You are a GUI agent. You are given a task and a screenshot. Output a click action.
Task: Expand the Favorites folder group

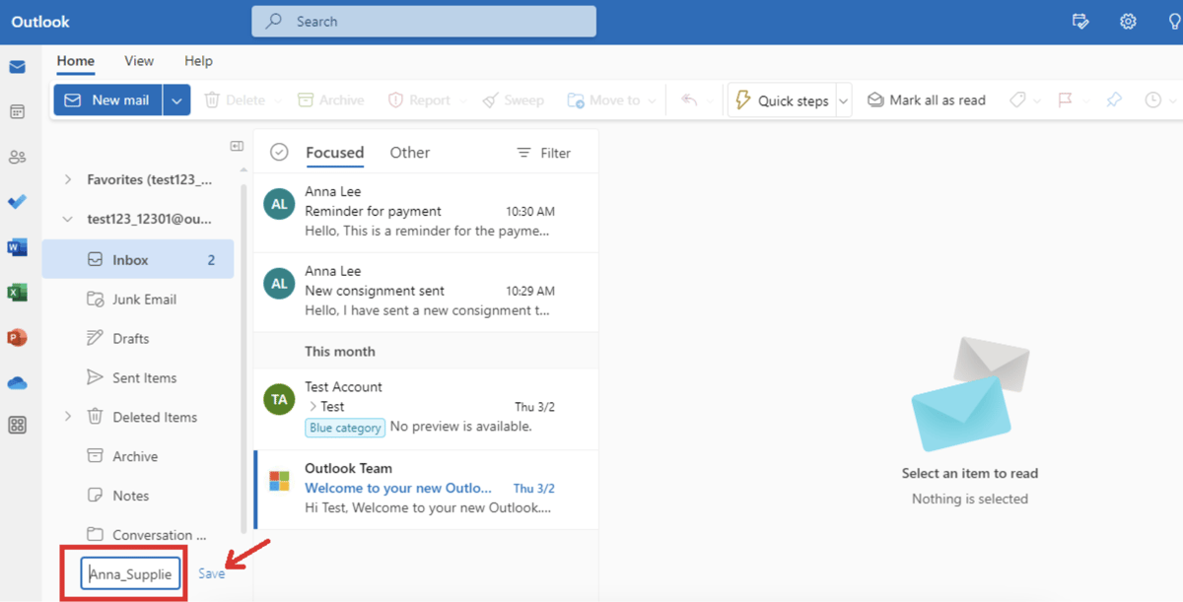click(x=67, y=179)
